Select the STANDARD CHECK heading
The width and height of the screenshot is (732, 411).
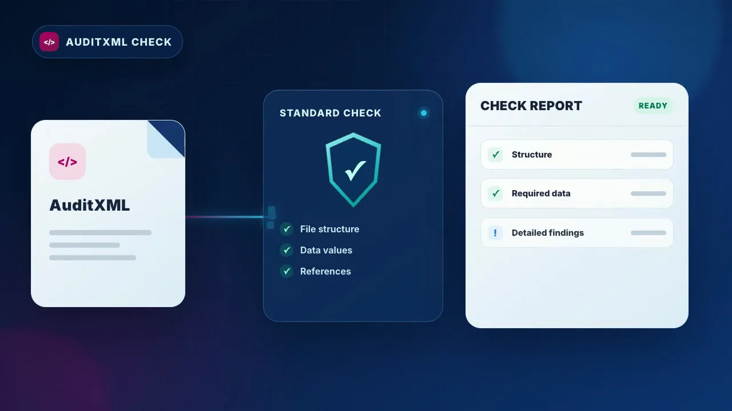(x=331, y=113)
